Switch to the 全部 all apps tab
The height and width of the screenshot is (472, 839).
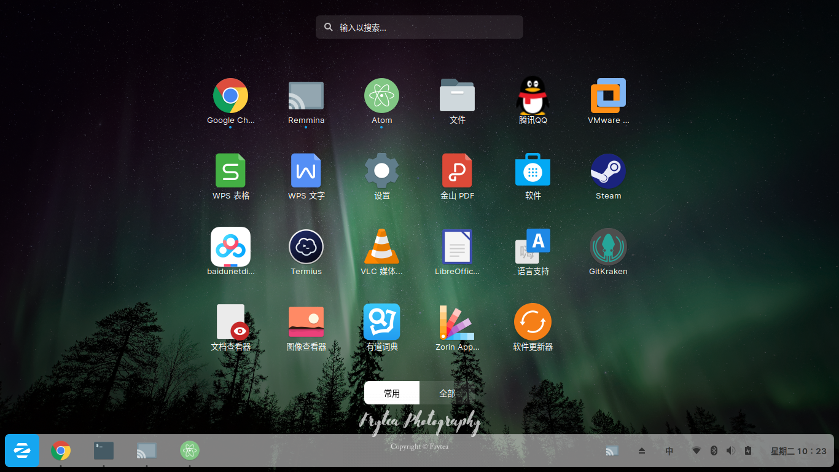click(x=447, y=393)
